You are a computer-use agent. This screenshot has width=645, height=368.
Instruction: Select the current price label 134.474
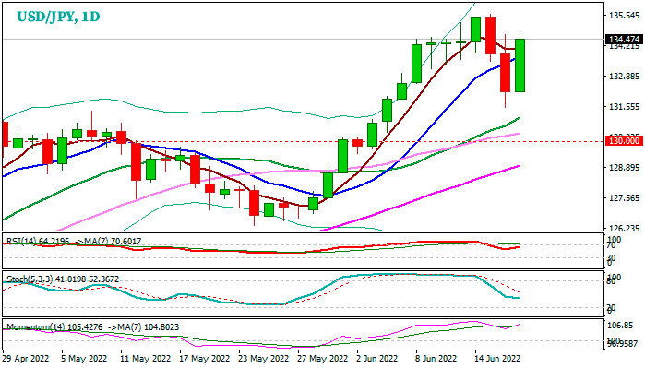pos(624,40)
